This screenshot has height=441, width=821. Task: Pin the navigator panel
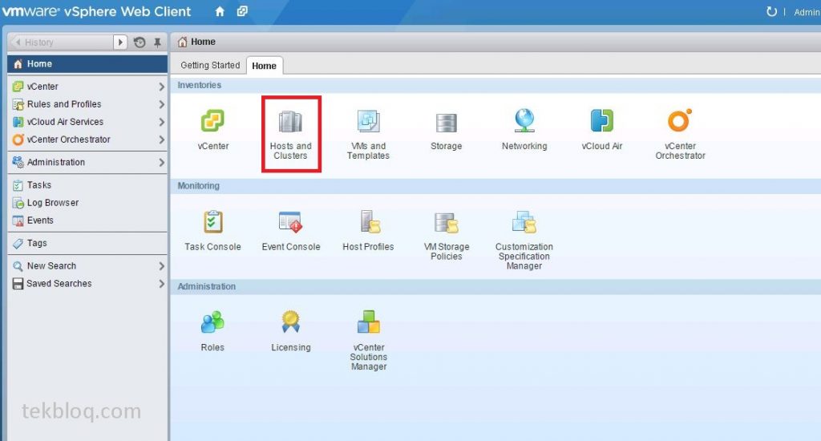coord(157,42)
